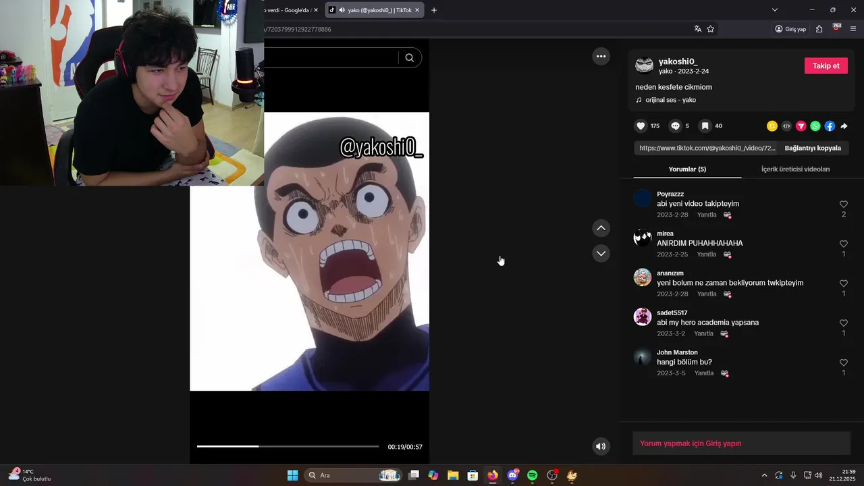This screenshot has width=864, height=486.
Task: Like mirea's comment
Action: (843, 244)
